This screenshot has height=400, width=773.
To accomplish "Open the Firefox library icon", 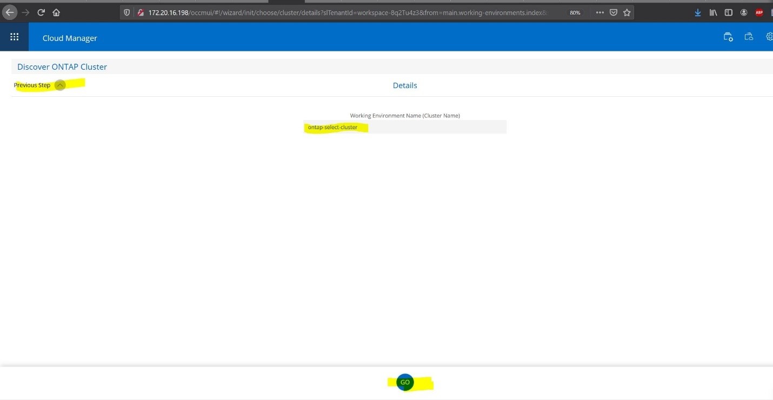I will (x=714, y=12).
